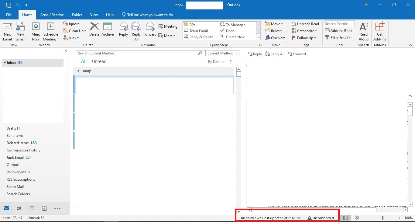Open Get Add-ins
The height and width of the screenshot is (222, 415).
[380, 32]
